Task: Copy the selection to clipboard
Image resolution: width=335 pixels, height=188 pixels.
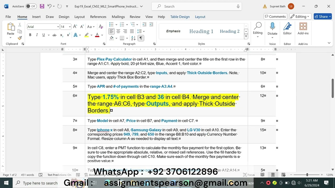Action: pyautogui.click(x=20, y=32)
